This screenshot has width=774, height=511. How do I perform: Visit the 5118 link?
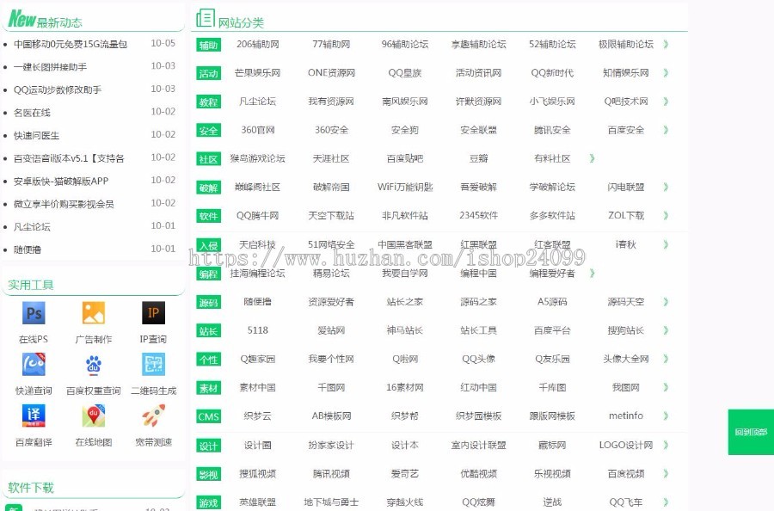(x=257, y=330)
